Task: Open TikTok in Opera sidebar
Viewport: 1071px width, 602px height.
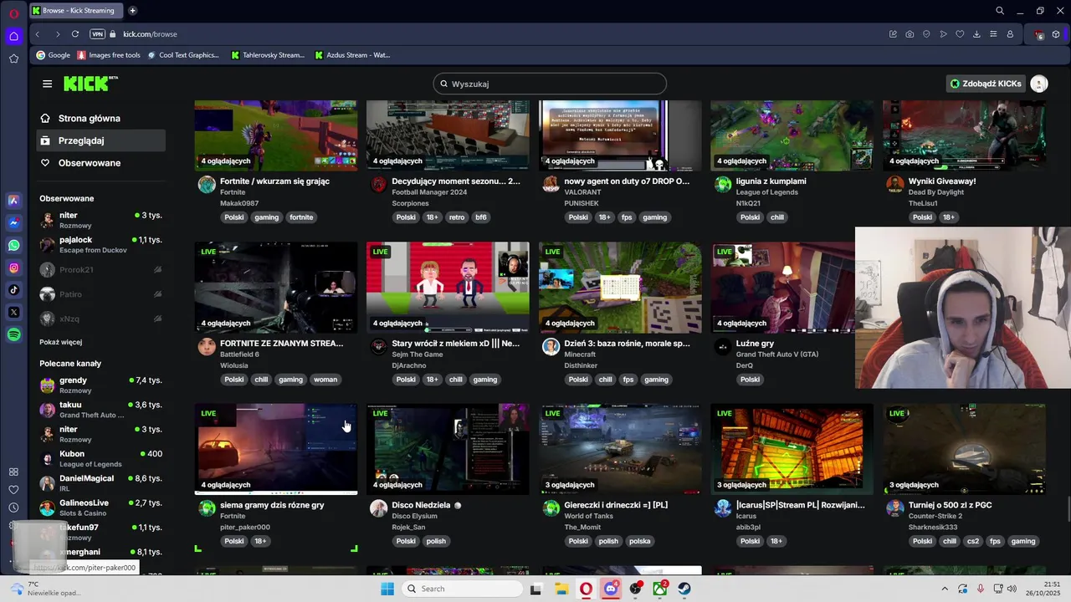Action: 13,290
